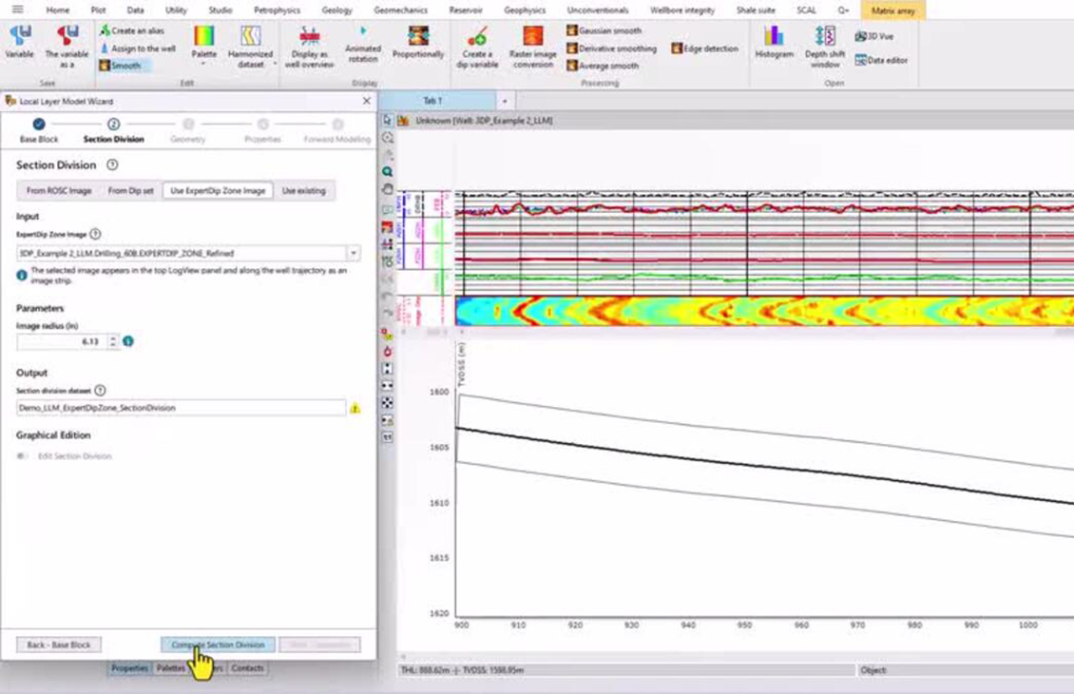Open the ExpertDip Zone Image dropdown

[355, 253]
